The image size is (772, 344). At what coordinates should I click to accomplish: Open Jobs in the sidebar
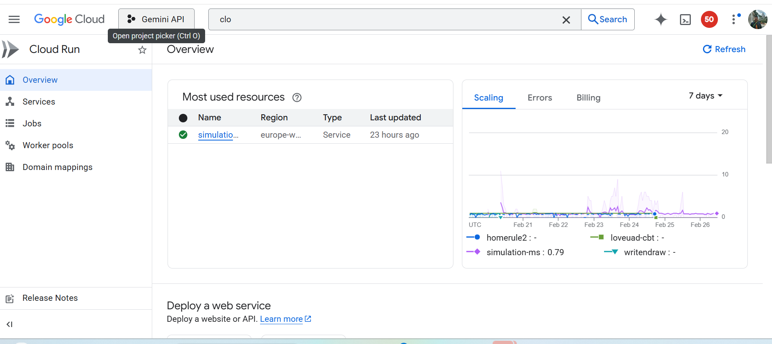76,124
